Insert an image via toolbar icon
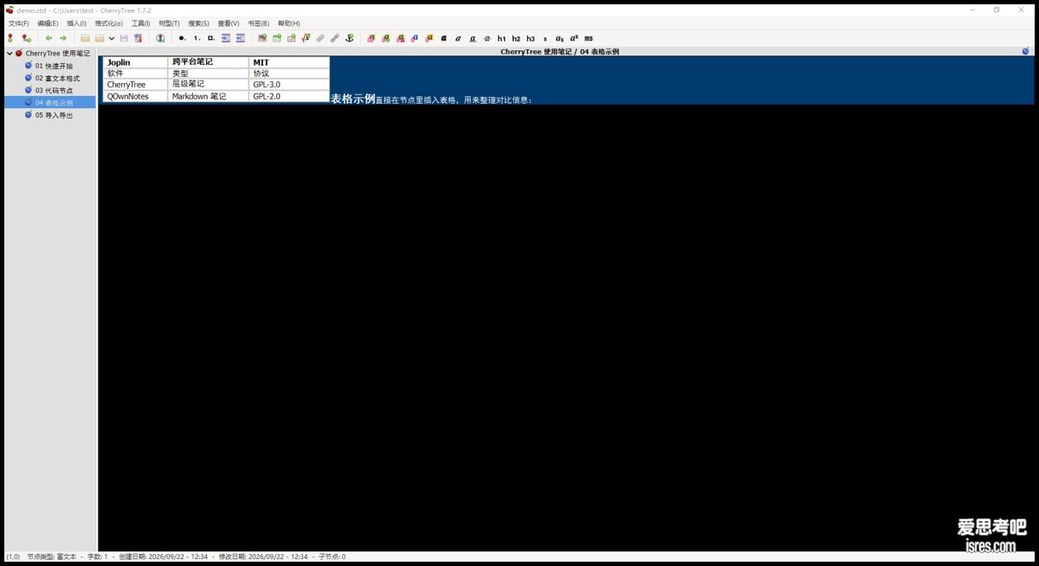The width and height of the screenshot is (1039, 566). pyautogui.click(x=262, y=38)
